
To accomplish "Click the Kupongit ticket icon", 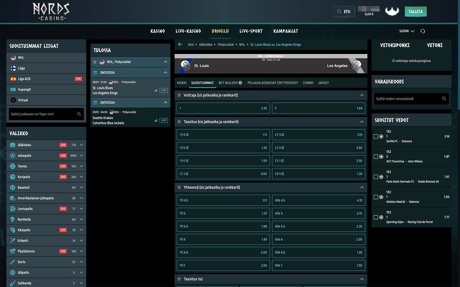I will click(13, 90).
